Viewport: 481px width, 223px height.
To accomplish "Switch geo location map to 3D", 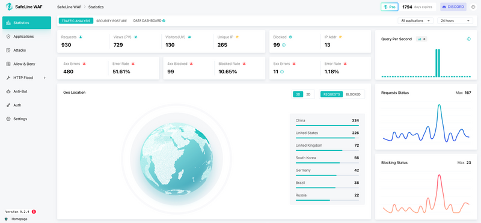I will click(298, 94).
